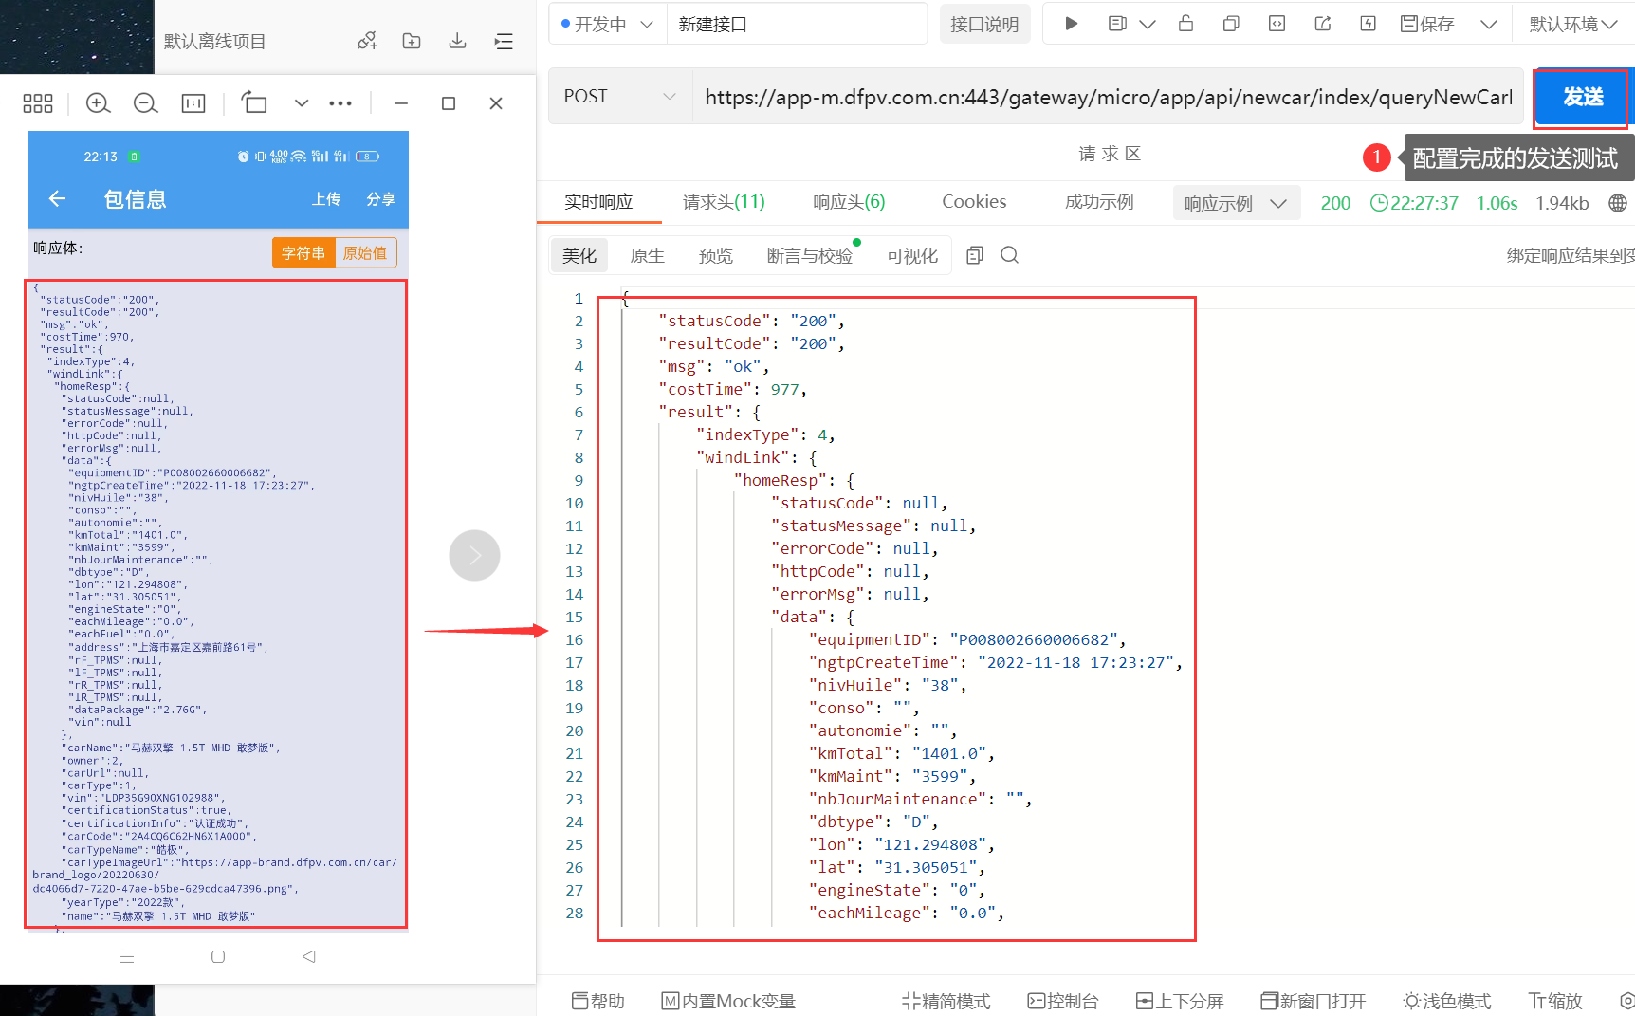Click the share/export icon in the toolbar

pos(1322,24)
